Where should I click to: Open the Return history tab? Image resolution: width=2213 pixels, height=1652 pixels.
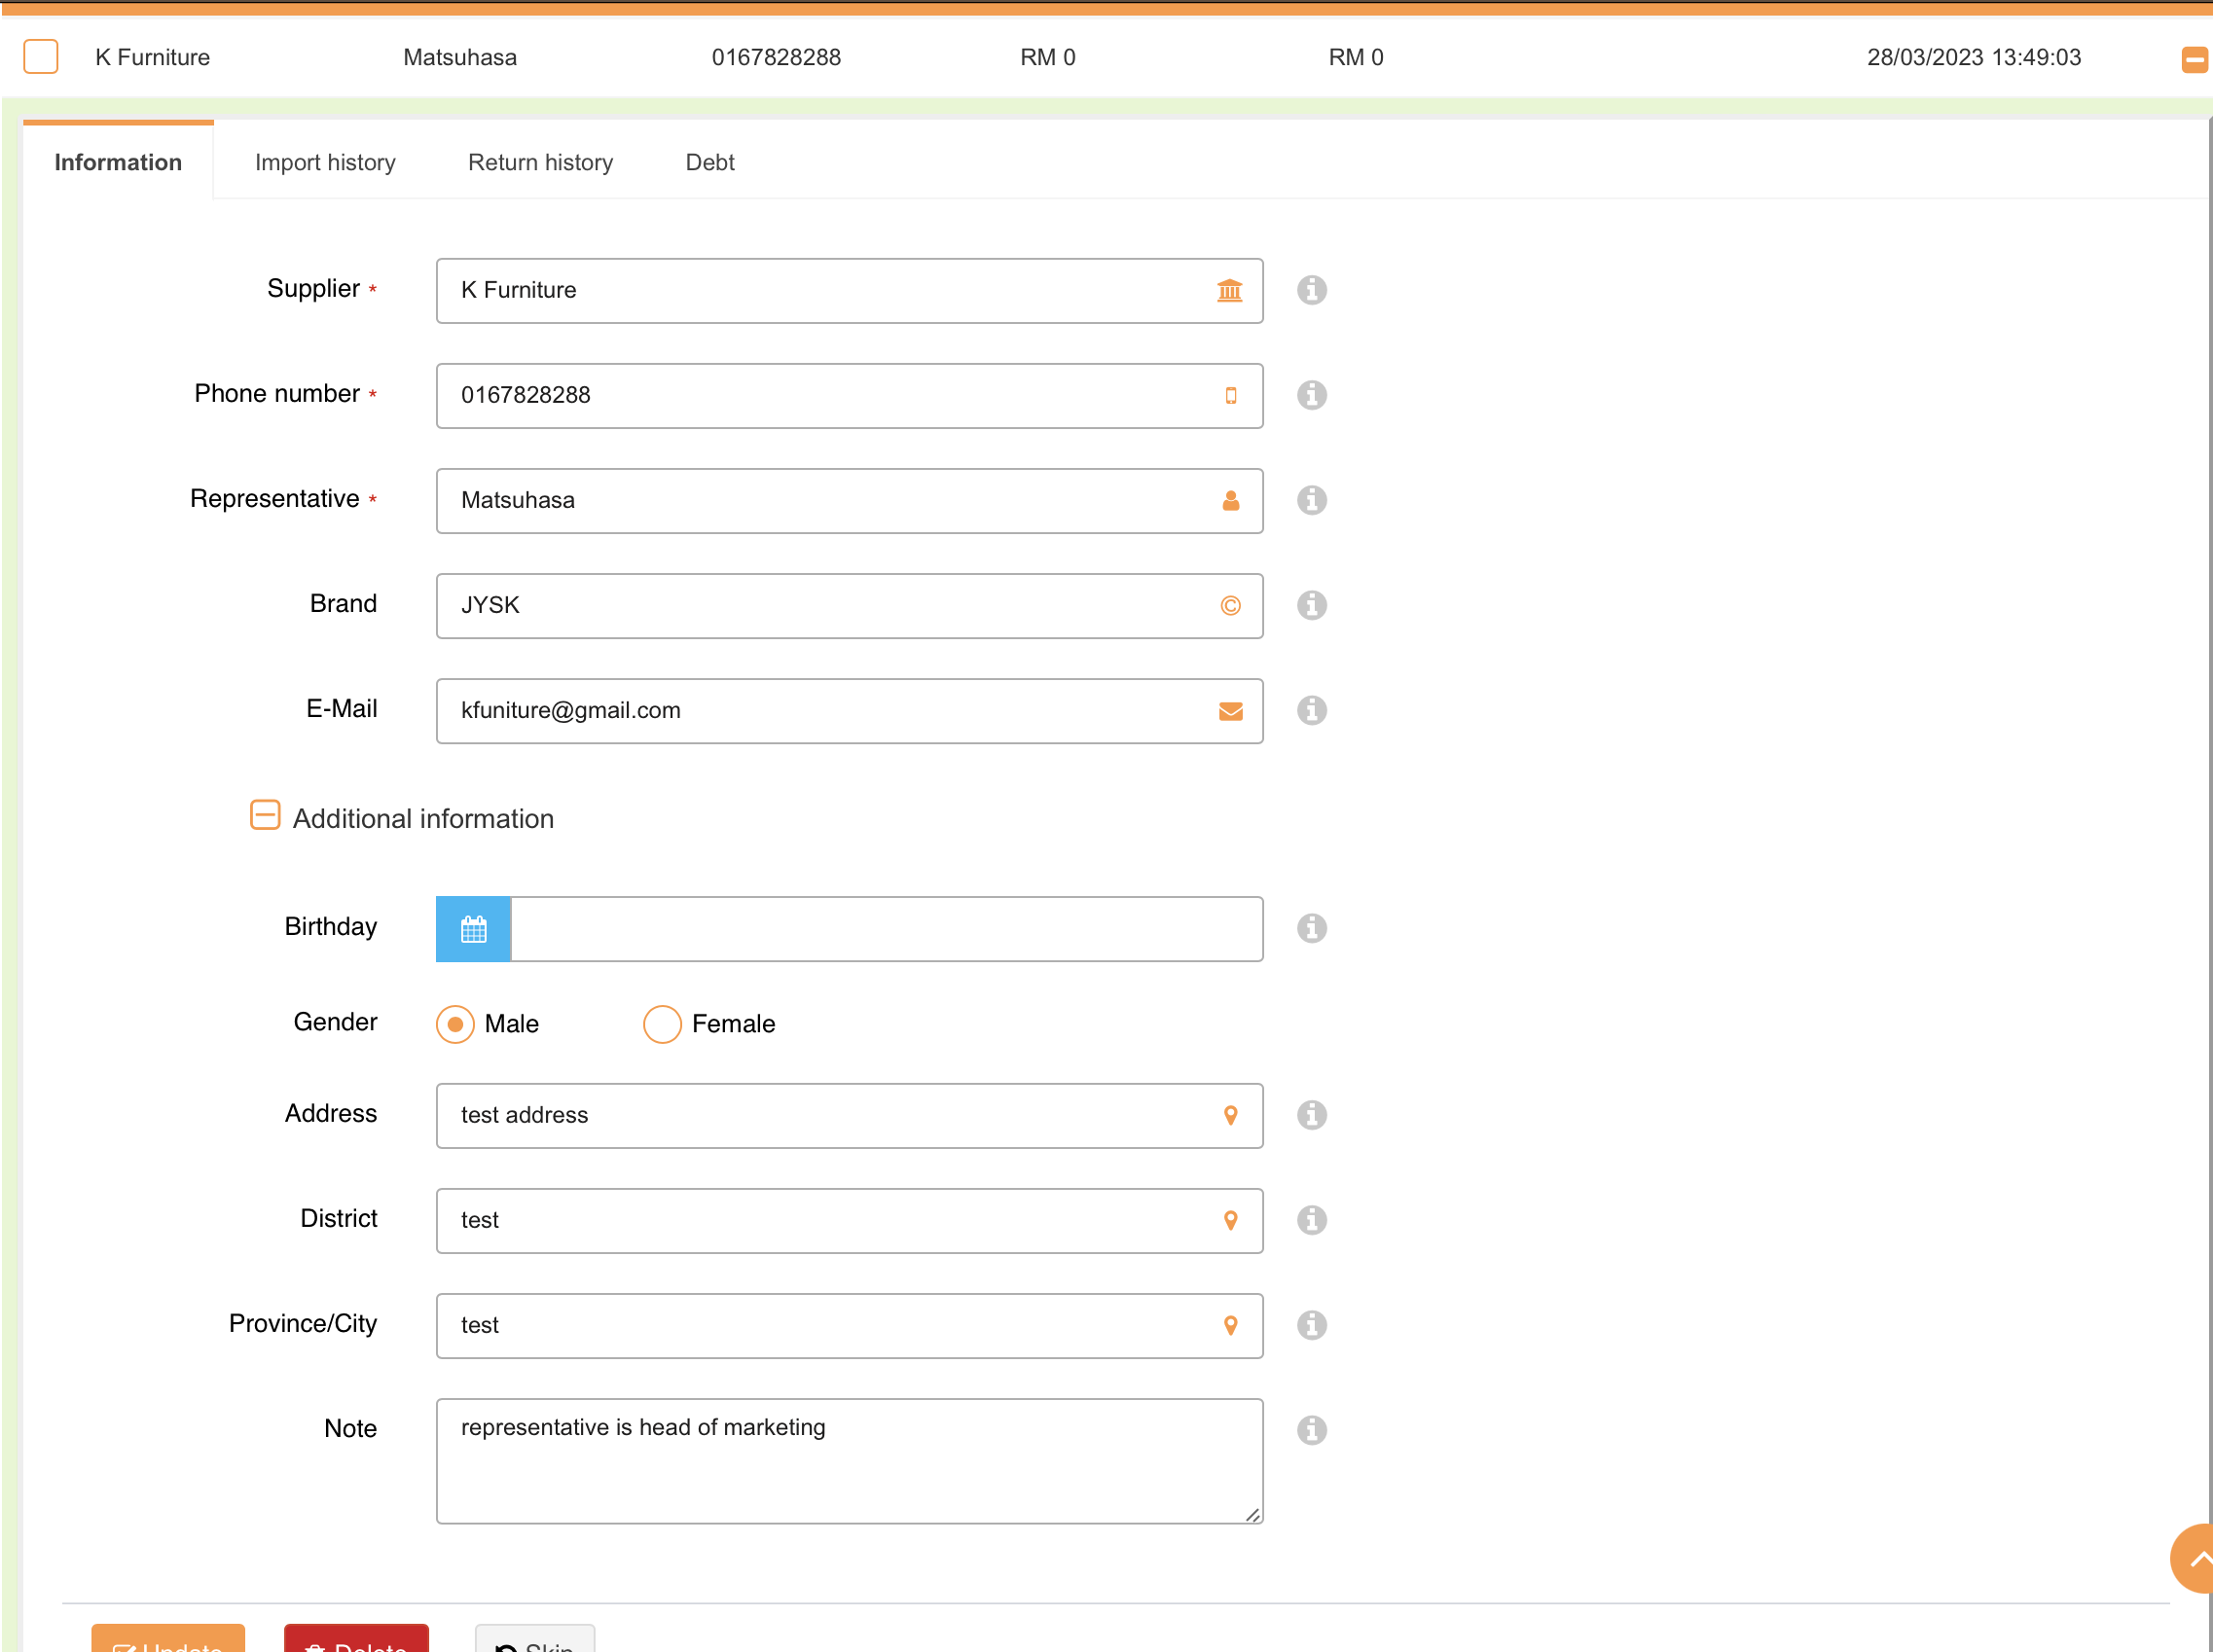click(540, 162)
